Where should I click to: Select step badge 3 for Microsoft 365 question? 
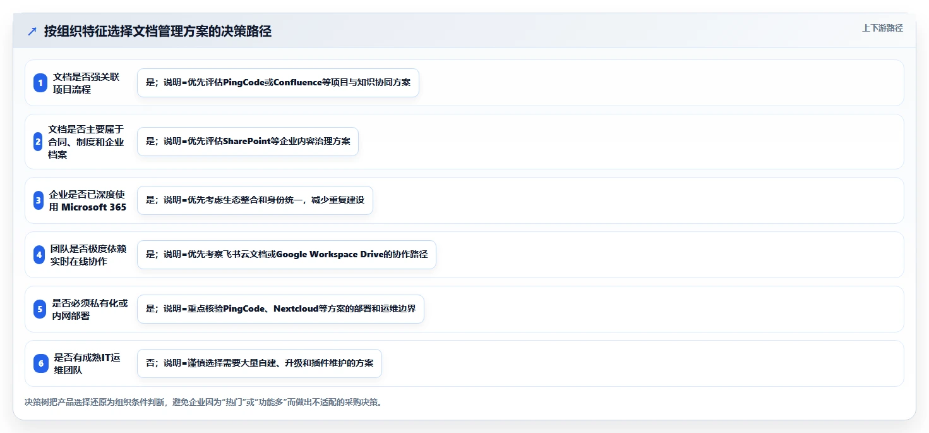tap(39, 200)
